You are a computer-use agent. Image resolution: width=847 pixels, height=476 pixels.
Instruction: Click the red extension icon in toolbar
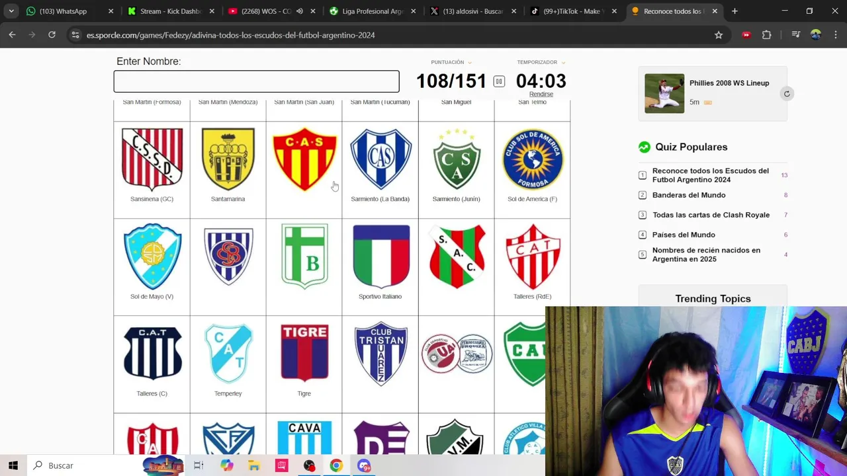pos(746,35)
